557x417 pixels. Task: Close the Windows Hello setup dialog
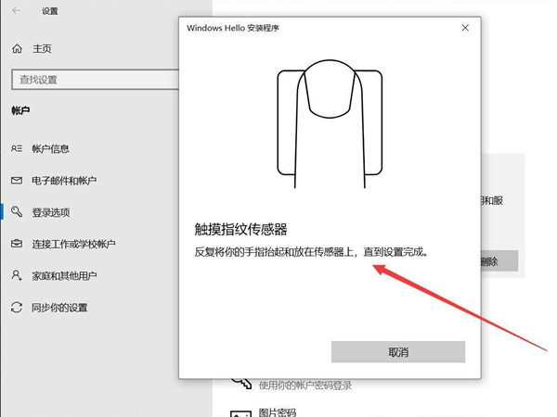click(465, 28)
